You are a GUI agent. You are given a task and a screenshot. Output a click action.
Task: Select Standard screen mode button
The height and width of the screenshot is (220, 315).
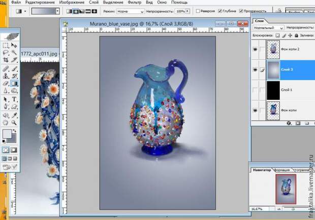(4, 159)
